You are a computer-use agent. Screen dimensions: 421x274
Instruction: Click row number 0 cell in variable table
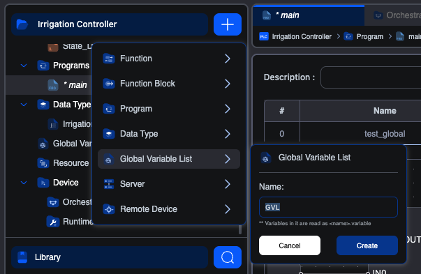(x=281, y=134)
